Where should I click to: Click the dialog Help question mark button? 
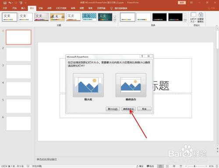pos(142,56)
